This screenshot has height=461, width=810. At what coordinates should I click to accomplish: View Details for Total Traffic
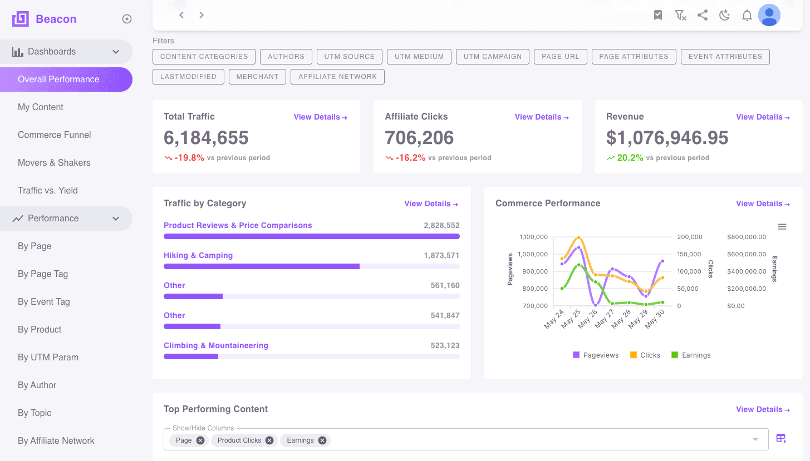click(x=321, y=117)
